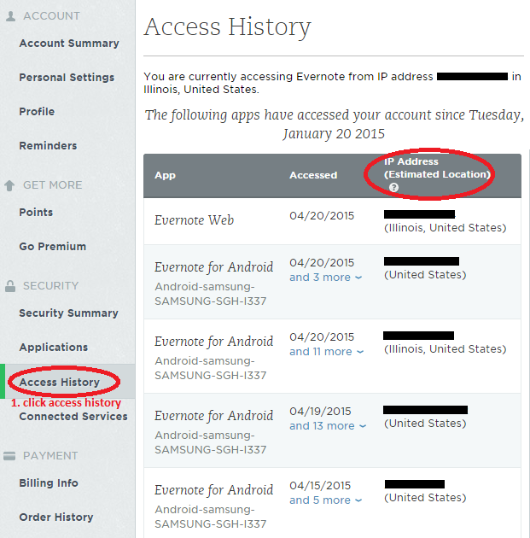
Task: Click the lock icon beside SECURITY
Action: 10,286
